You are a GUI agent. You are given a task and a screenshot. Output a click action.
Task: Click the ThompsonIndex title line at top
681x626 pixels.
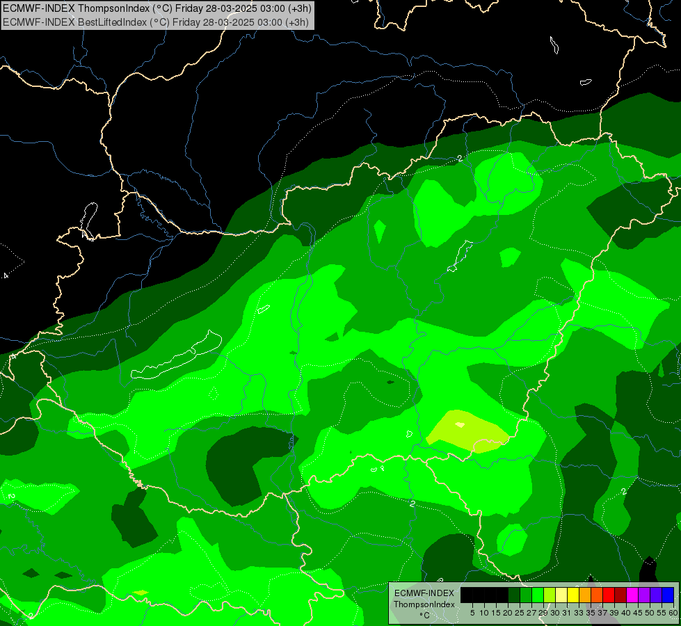pos(157,8)
